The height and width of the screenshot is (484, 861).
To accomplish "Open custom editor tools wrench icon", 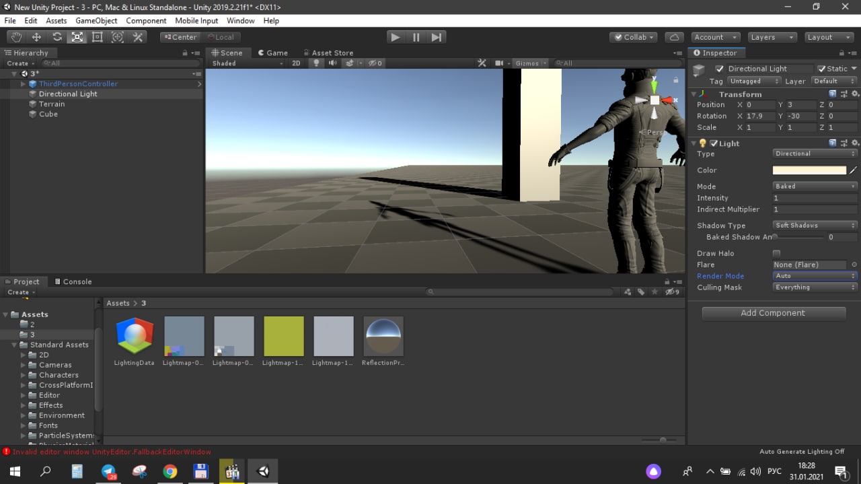I will 138,37.
